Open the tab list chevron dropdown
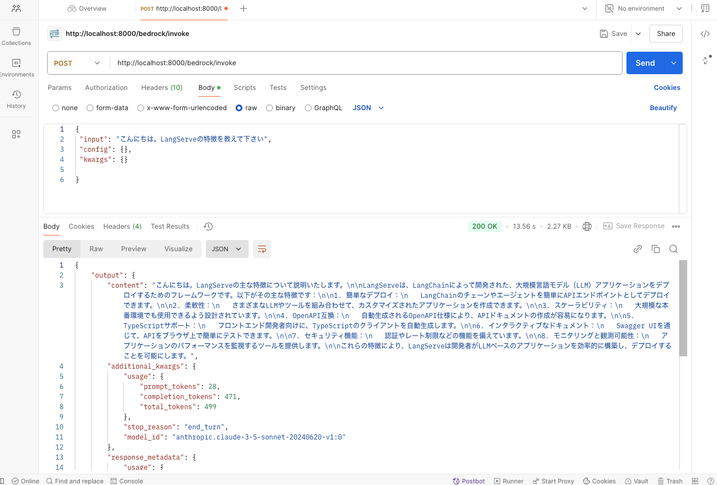The height and width of the screenshot is (485, 717). click(x=585, y=8)
